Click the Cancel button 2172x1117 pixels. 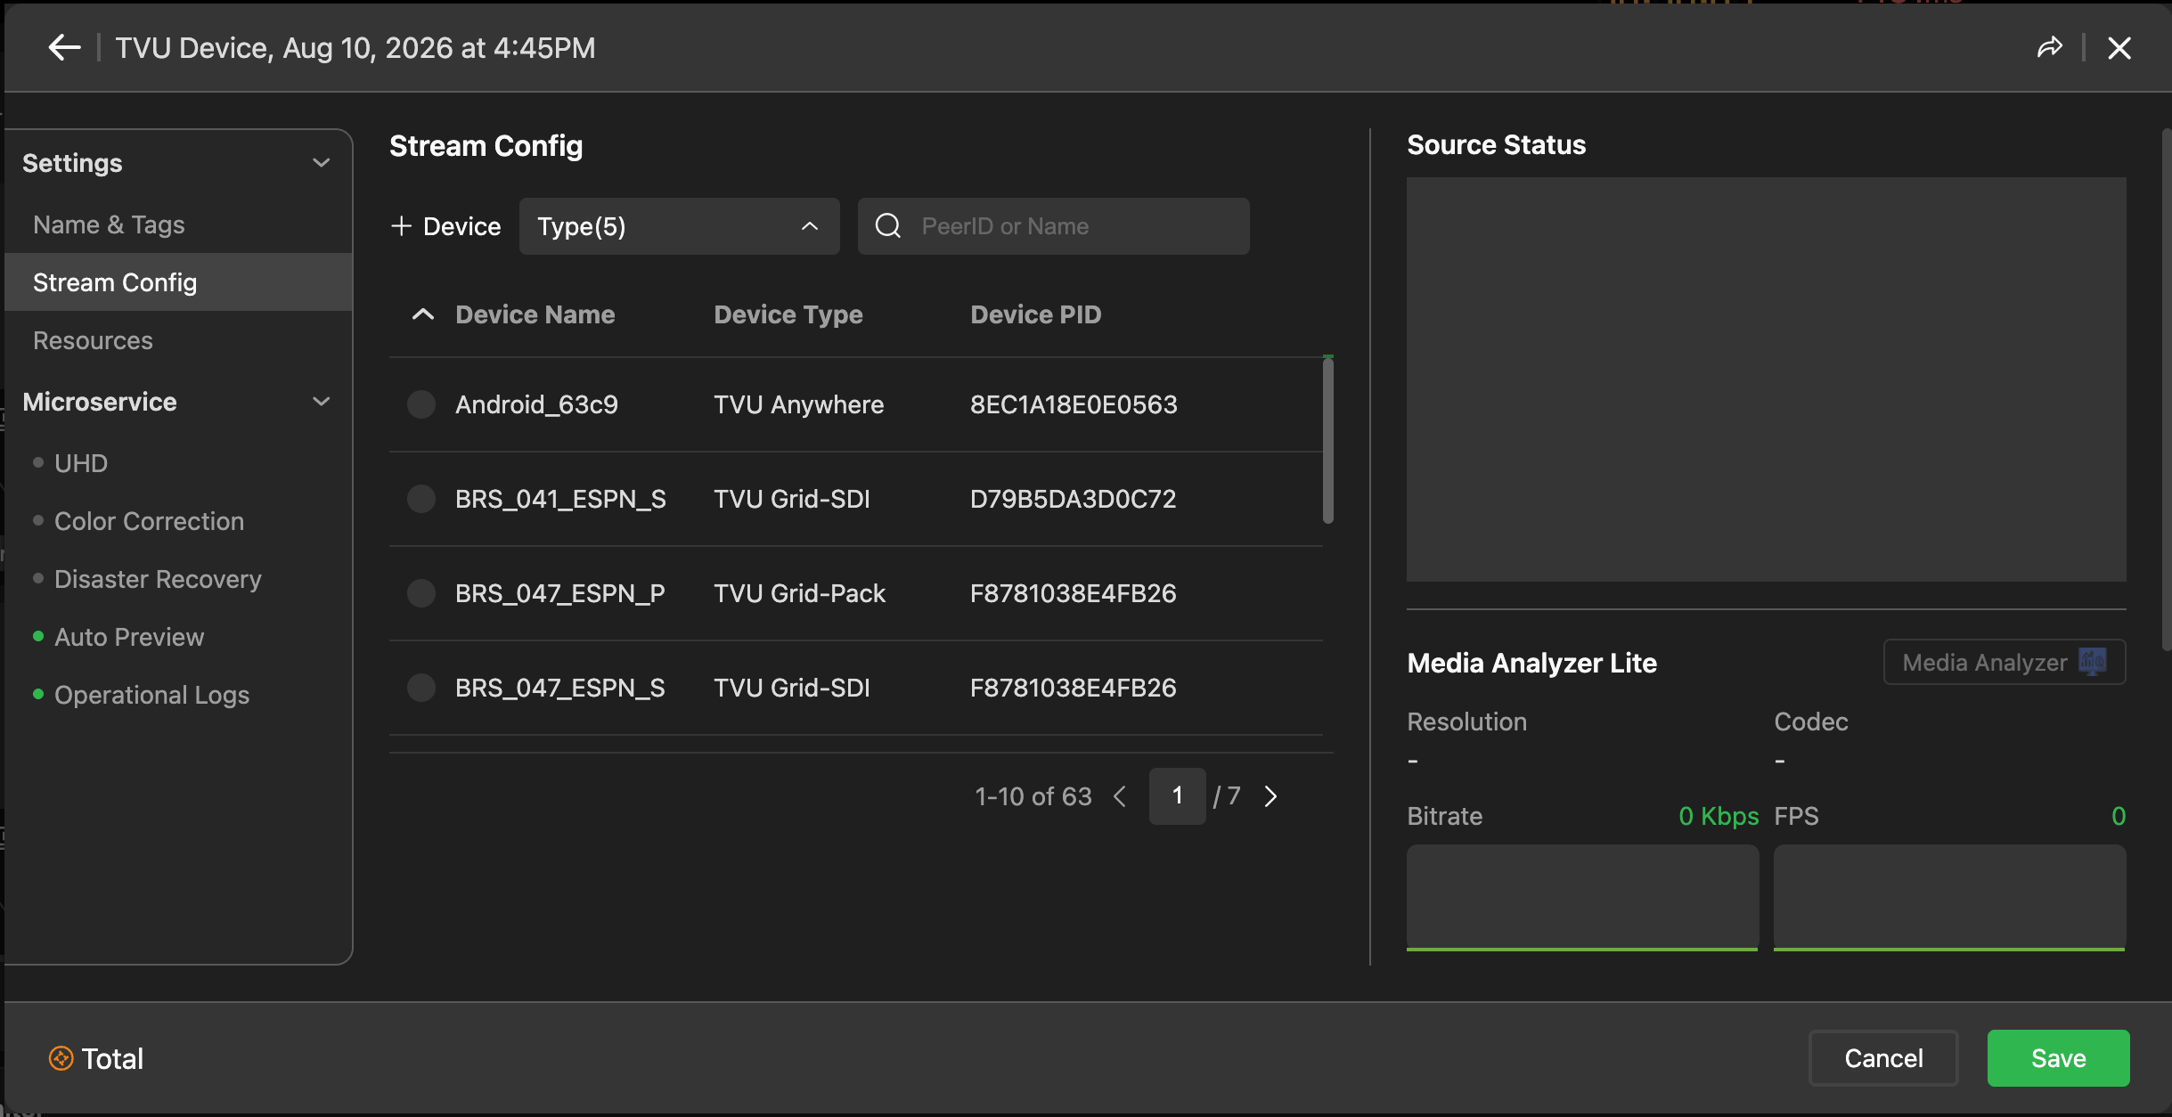click(1883, 1058)
